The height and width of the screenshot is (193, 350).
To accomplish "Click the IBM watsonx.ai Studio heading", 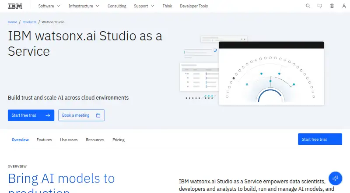I will (85, 43).
